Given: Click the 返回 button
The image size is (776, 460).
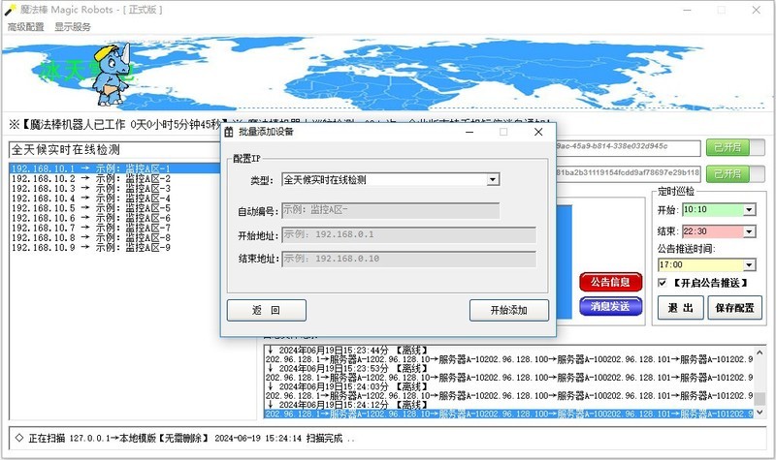Looking at the screenshot, I should point(266,310).
